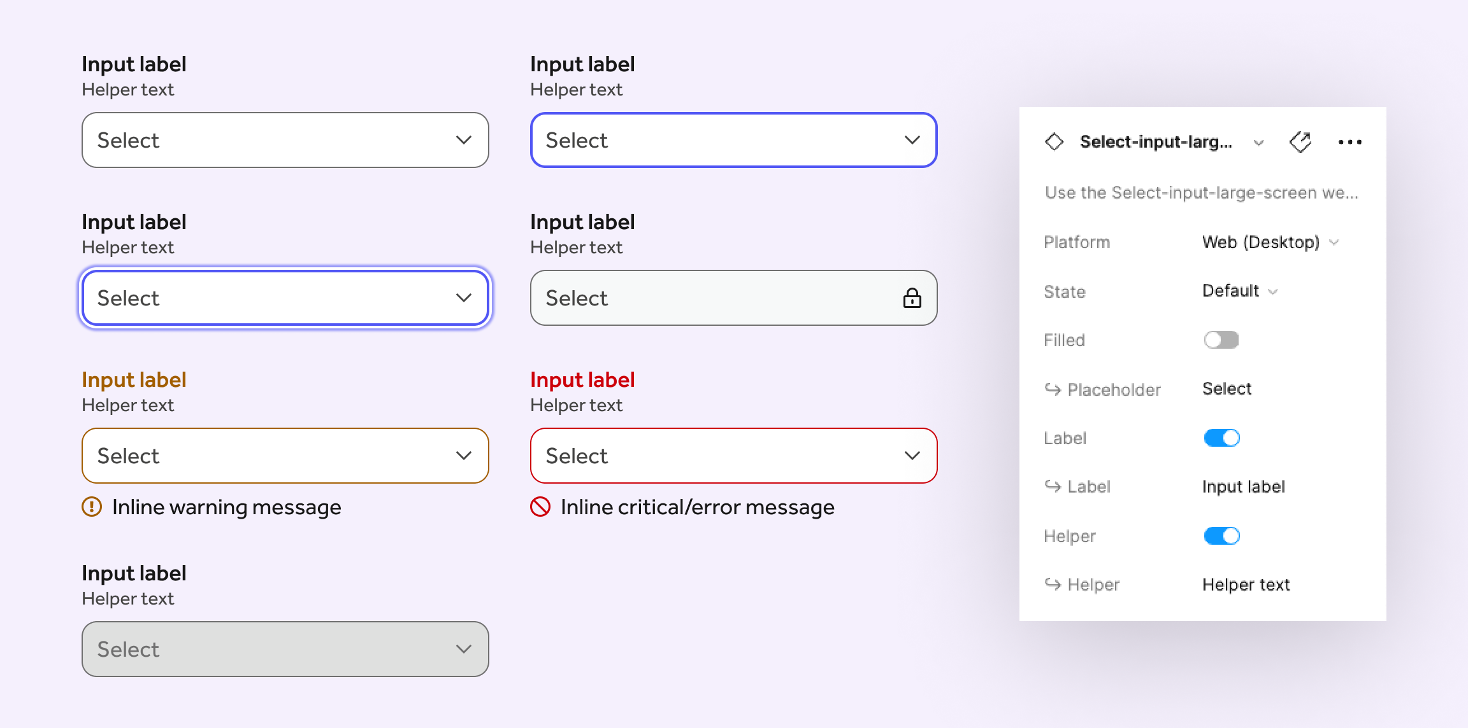The image size is (1468, 728).
Task: Open the State Default dropdown
Action: [1239, 291]
